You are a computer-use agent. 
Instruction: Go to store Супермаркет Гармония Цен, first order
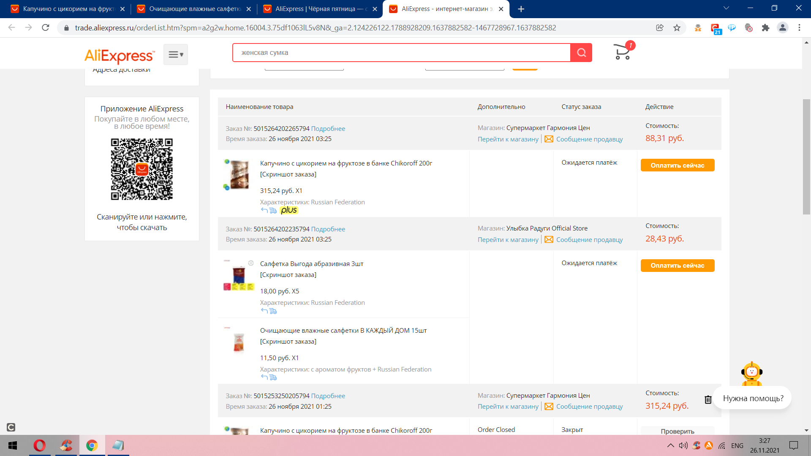click(508, 139)
